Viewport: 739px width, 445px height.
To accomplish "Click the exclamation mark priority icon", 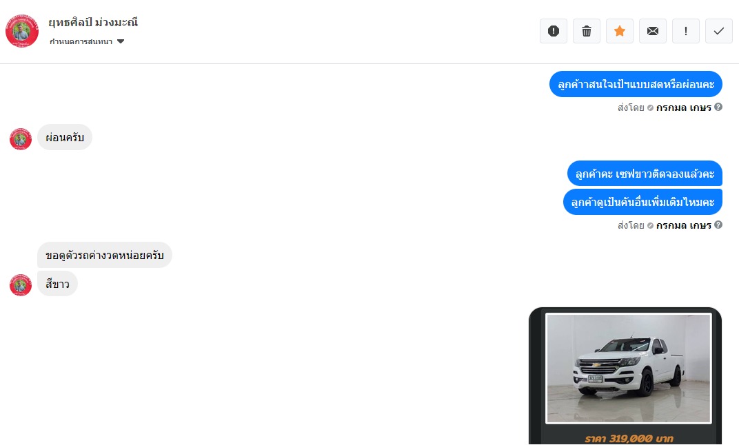I will pyautogui.click(x=686, y=31).
